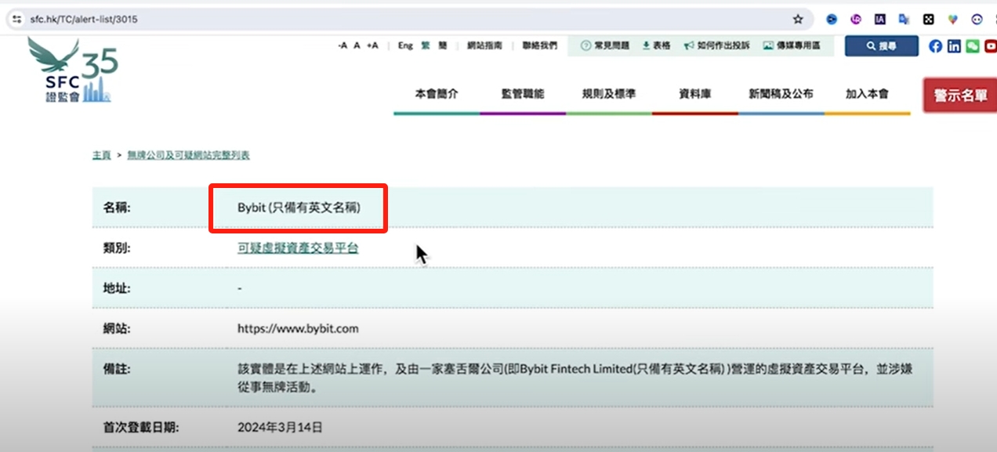Image resolution: width=997 pixels, height=452 pixels.
Task: Open the 新聞稿及公布 navigation menu
Action: point(781,94)
